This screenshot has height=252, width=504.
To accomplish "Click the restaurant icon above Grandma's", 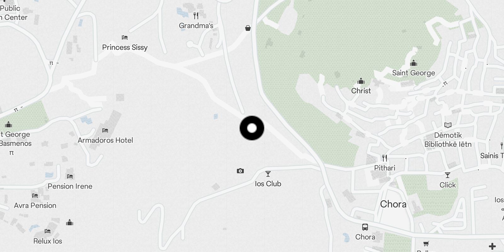I will click(x=196, y=16).
